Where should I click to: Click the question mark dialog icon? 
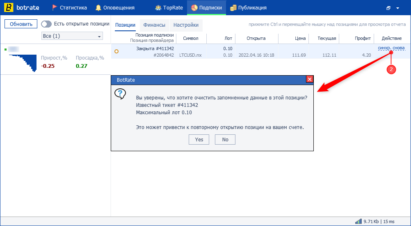(120, 94)
